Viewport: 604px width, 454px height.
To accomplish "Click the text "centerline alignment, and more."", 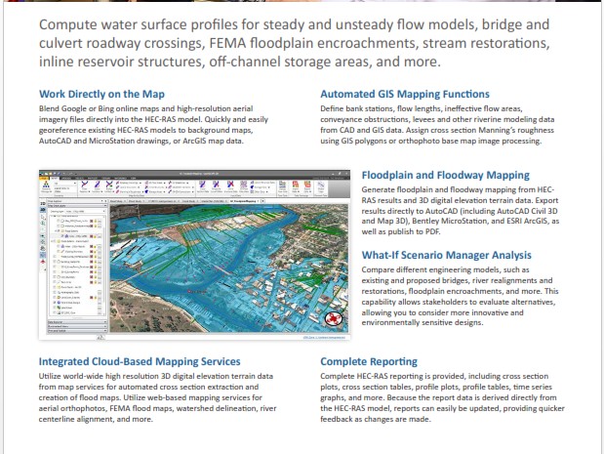I will click(x=96, y=419).
